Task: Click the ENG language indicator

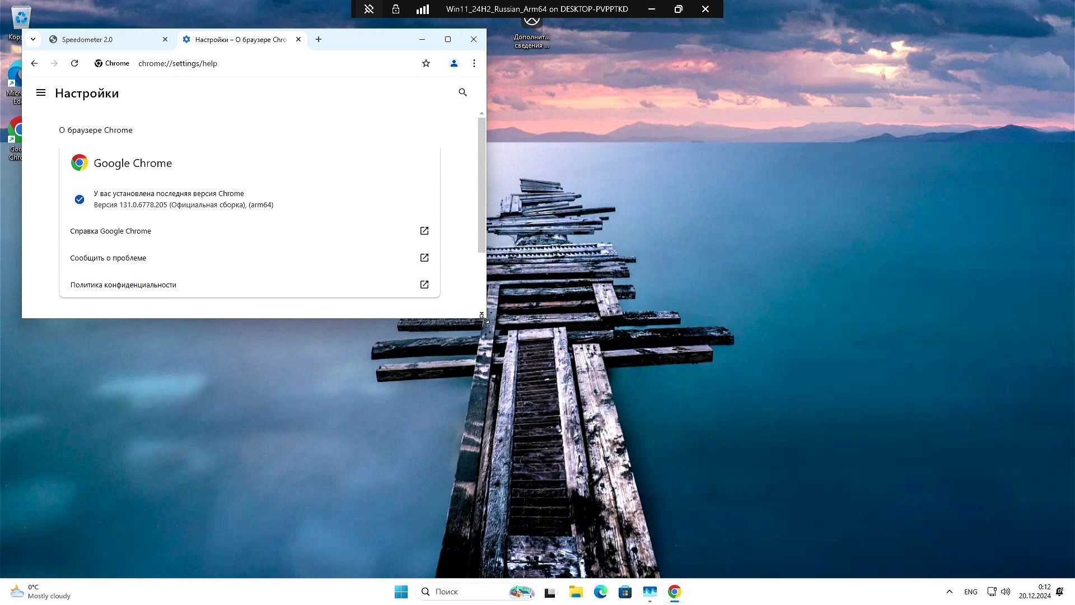Action: point(970,592)
